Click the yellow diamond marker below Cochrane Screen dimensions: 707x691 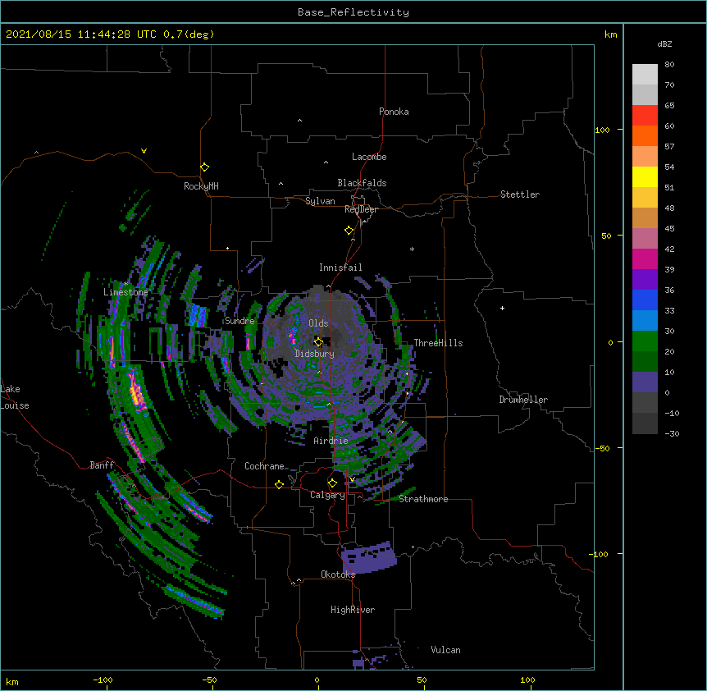point(279,484)
